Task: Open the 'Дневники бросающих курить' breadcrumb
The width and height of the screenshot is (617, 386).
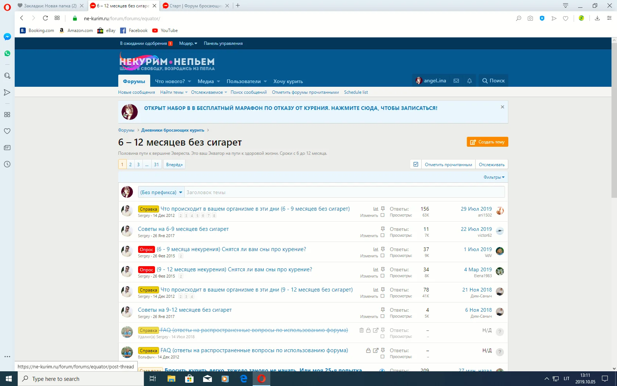Action: coord(173,130)
